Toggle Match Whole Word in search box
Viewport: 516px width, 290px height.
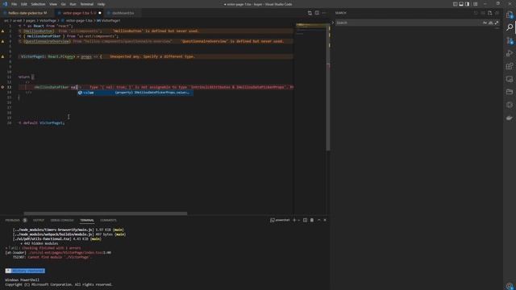491,23
